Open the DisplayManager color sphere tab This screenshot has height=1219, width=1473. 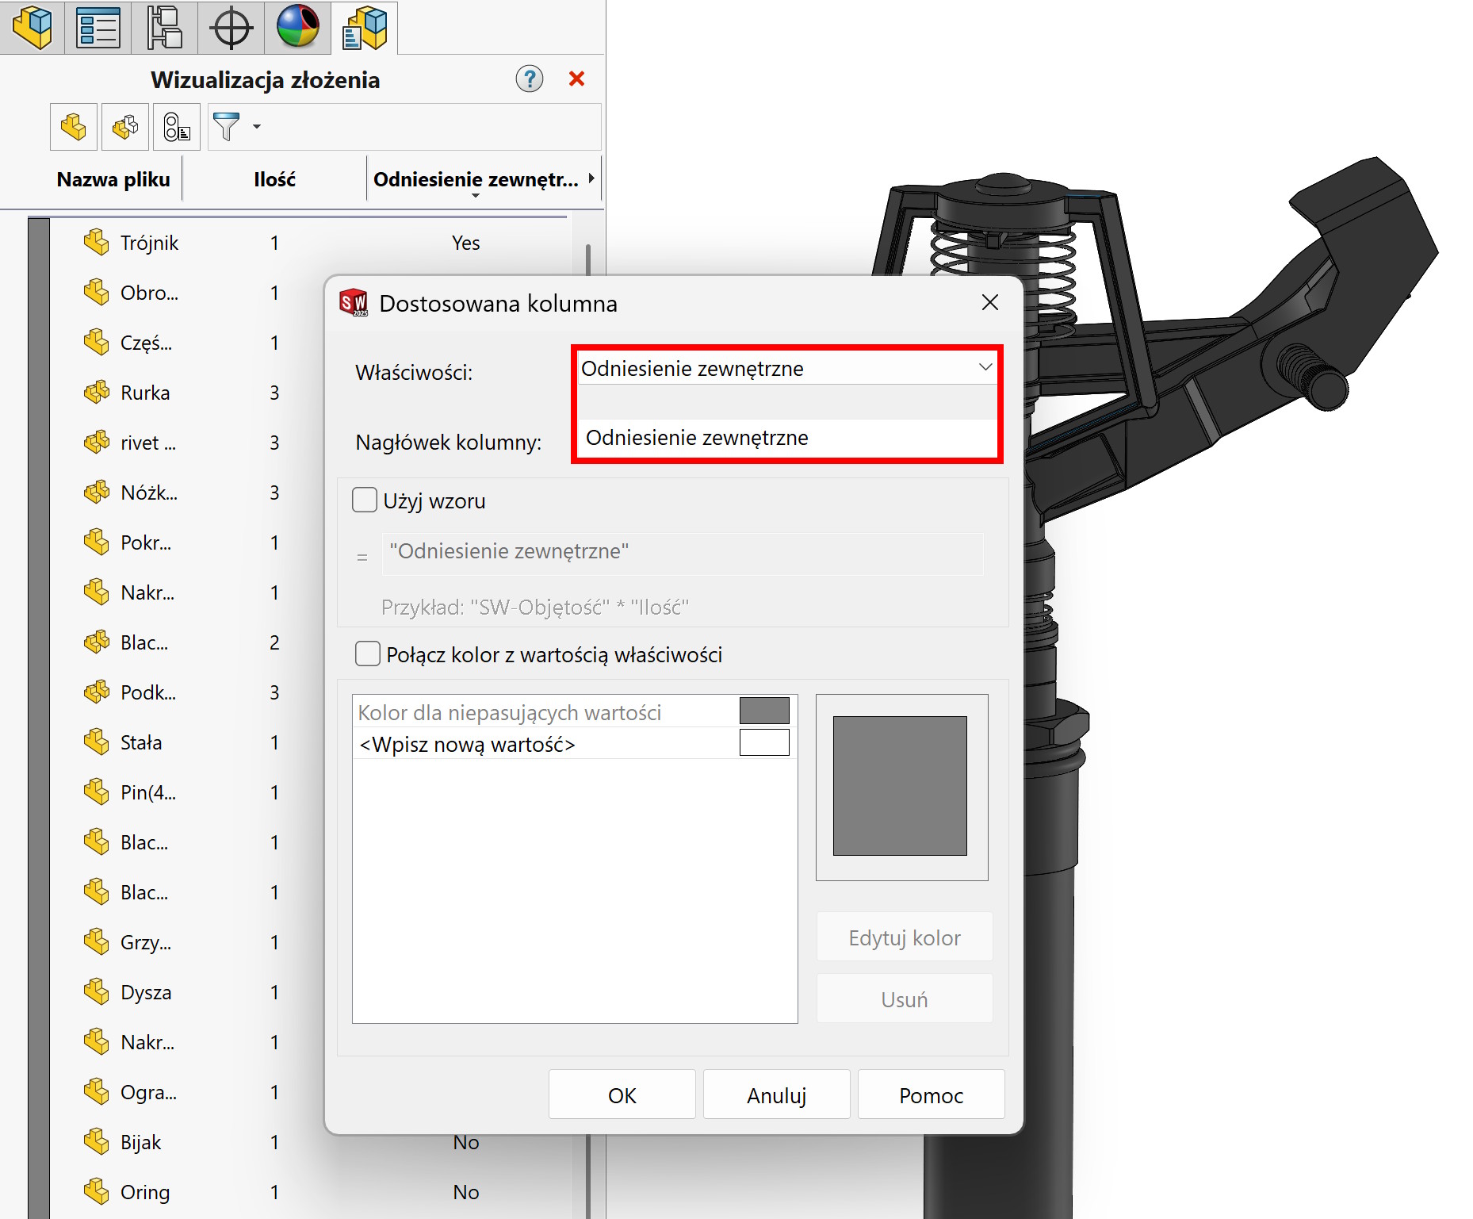(298, 26)
